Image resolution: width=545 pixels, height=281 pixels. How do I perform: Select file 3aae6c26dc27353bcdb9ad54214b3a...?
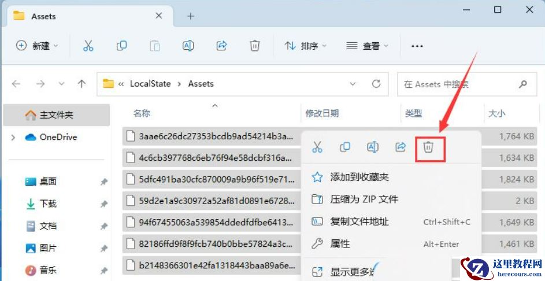click(212, 136)
